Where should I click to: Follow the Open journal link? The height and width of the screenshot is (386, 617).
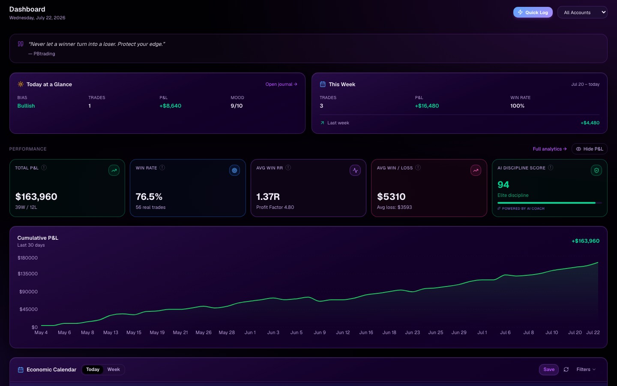(281, 84)
